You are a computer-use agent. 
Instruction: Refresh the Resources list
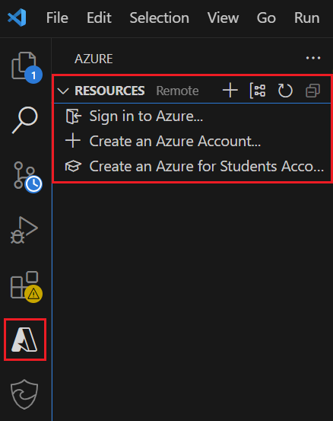coord(285,91)
